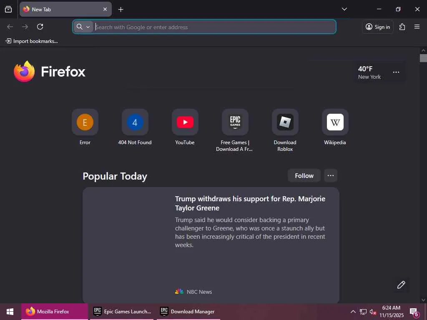Screen dimensions: 427x320
Task: Reload the current page
Action: pos(40,27)
